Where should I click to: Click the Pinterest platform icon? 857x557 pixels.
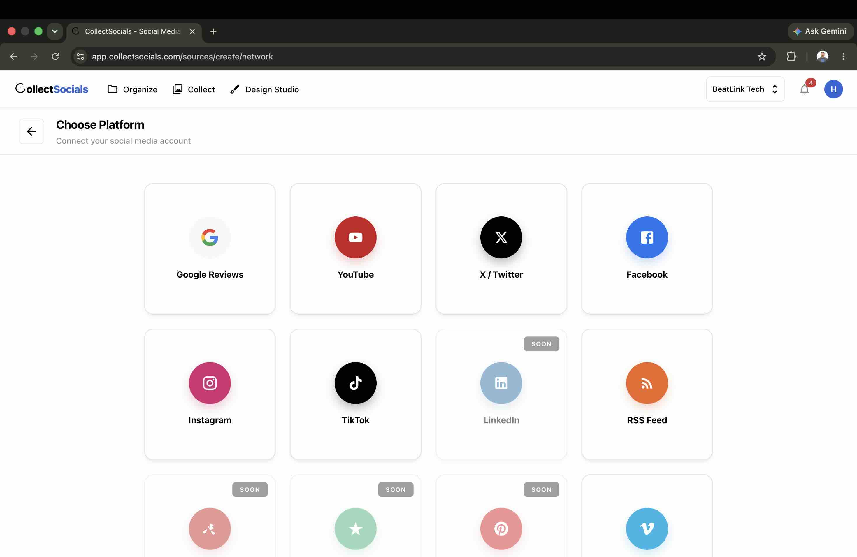coord(501,528)
